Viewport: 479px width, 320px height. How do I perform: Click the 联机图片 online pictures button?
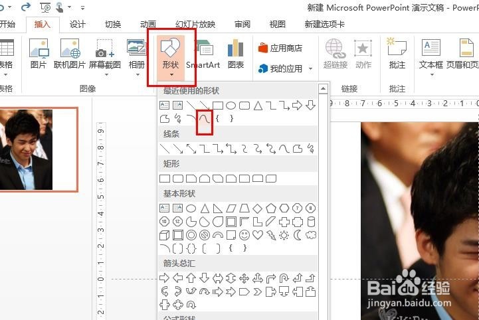coord(70,54)
